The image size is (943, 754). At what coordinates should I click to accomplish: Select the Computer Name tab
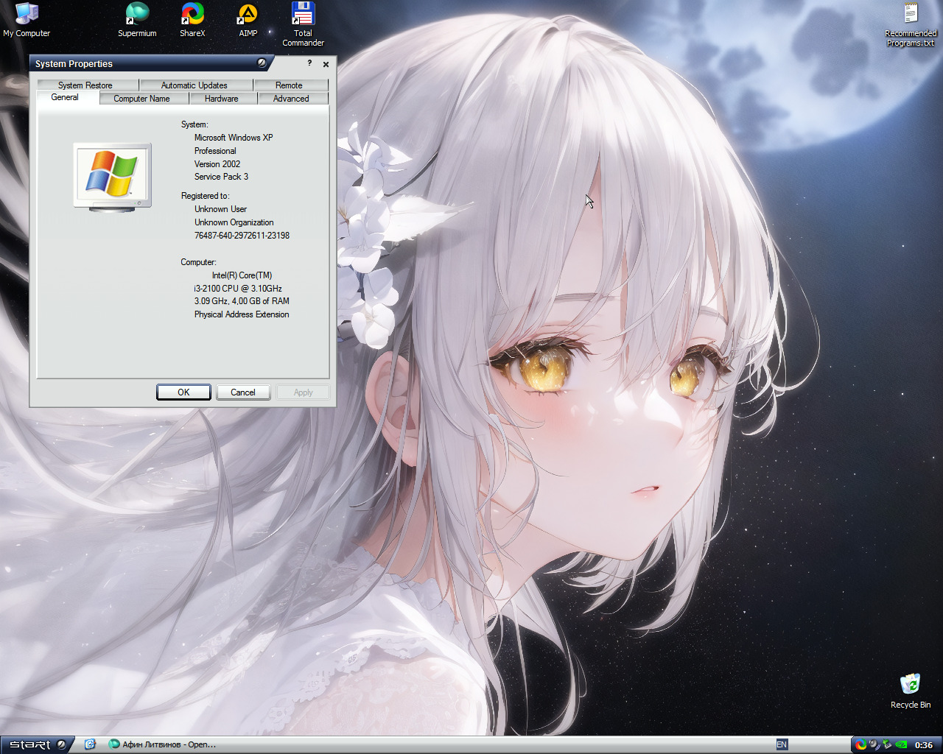point(141,99)
